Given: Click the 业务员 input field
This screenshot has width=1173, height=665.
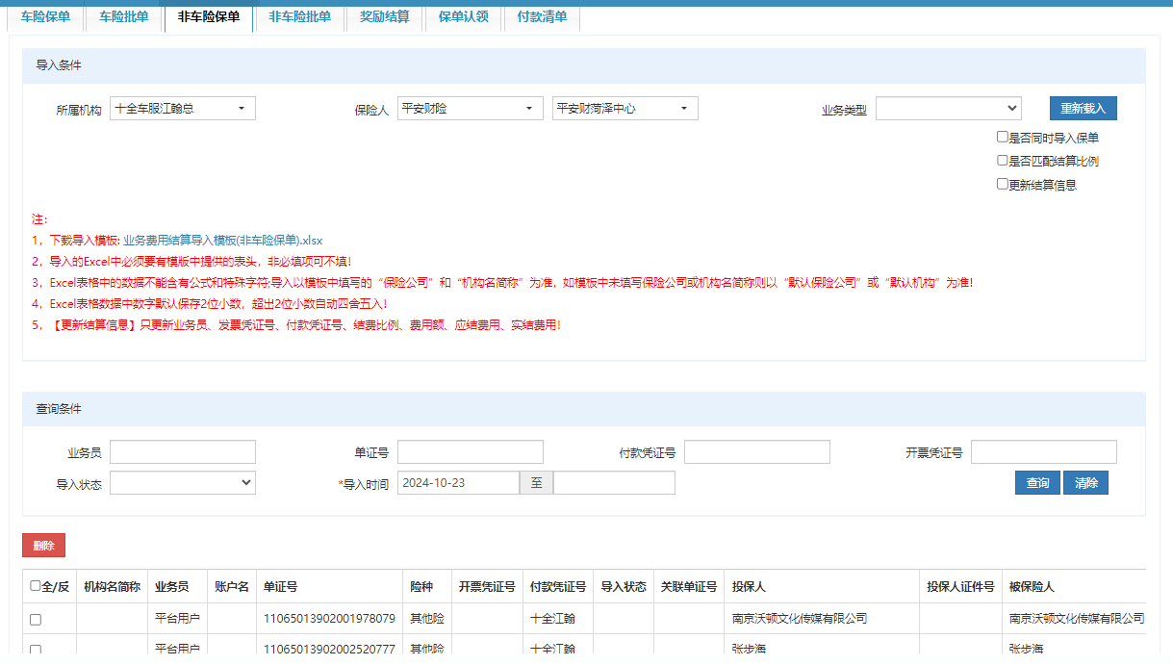Looking at the screenshot, I should click(x=183, y=452).
